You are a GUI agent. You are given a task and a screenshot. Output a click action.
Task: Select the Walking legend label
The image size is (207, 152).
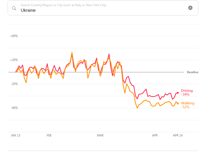pyautogui.click(x=188, y=103)
